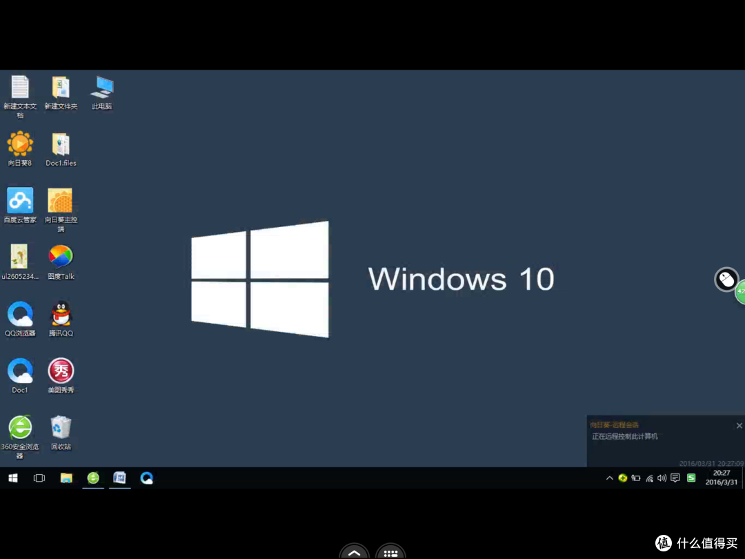Open the Windows Start menu

coord(13,478)
